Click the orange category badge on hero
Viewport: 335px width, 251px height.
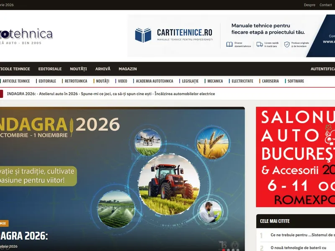pyautogui.click(x=4, y=223)
